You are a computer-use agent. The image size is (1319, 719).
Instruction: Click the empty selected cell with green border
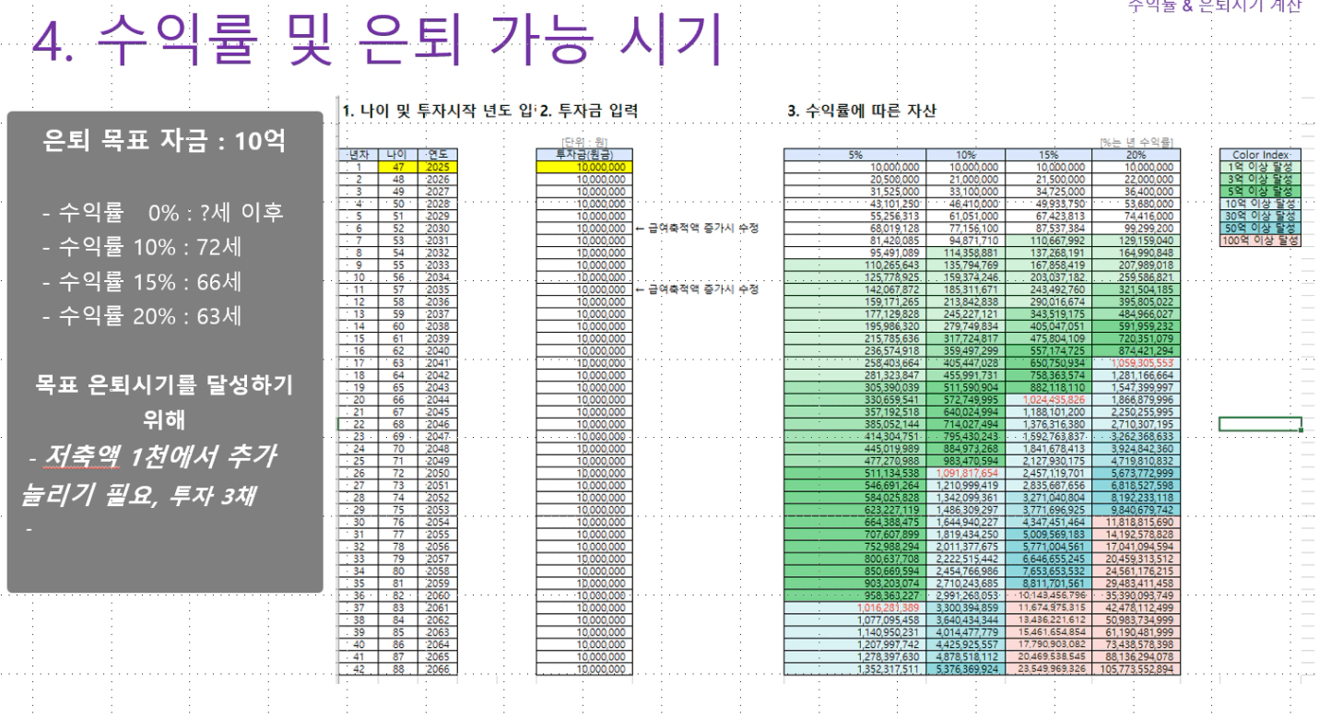pyautogui.click(x=1260, y=424)
